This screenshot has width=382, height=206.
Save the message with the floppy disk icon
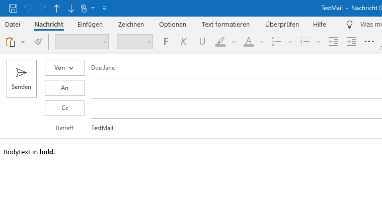(x=13, y=8)
